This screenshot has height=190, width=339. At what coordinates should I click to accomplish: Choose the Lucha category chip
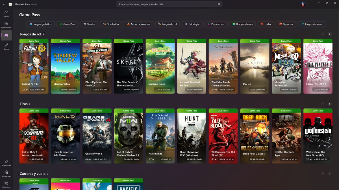click(266, 24)
